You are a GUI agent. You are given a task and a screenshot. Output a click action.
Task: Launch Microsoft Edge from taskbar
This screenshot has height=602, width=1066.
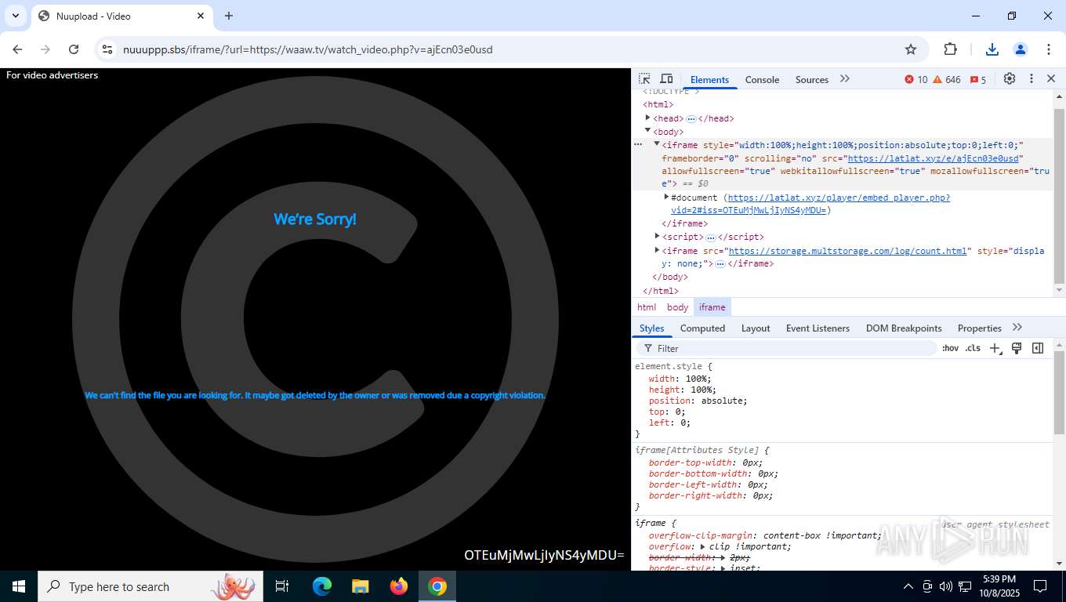tap(322, 586)
